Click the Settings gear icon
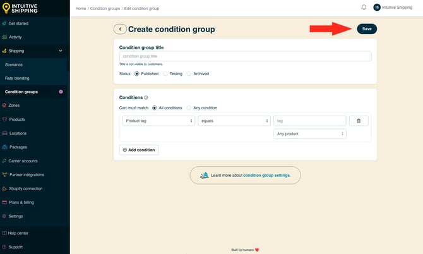The width and height of the screenshot is (423, 254). click(4, 216)
